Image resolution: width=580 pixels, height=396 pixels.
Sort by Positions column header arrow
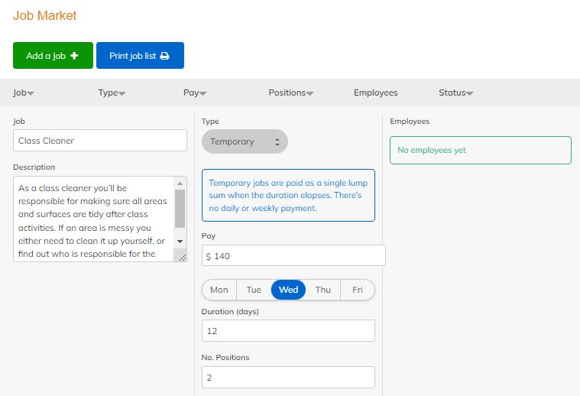click(x=310, y=93)
